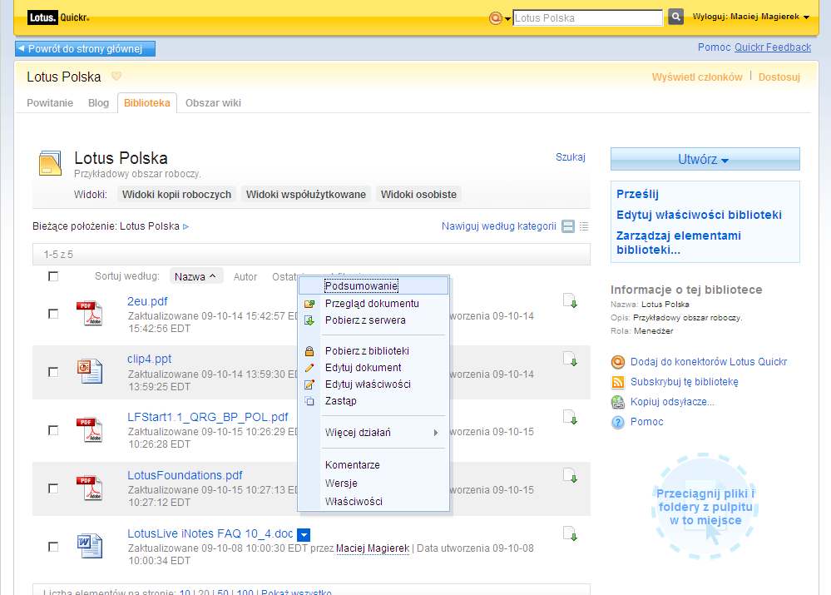831x595 pixels.
Task: Click the PDF icon of LotusFoundations.pdf
Action: (90, 488)
